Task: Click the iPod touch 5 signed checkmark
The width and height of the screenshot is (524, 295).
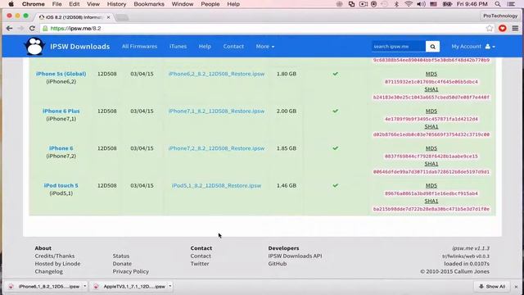Action: coord(335,186)
